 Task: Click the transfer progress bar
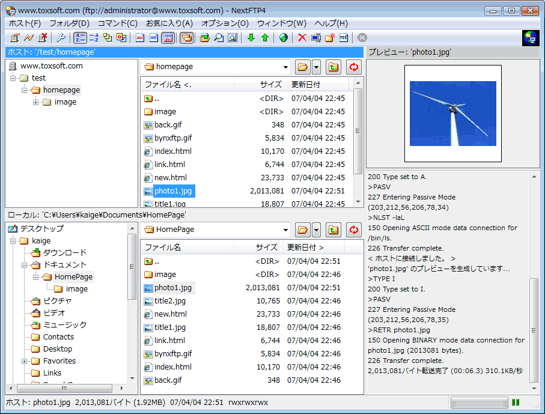[479, 403]
